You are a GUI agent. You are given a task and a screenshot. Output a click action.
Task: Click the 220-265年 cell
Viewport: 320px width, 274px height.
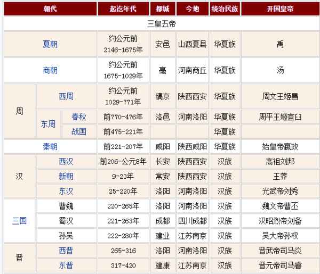[x=123, y=206]
